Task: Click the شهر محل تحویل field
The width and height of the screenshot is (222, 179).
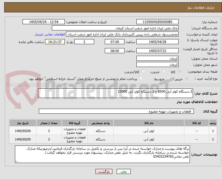Action: coord(157,64)
